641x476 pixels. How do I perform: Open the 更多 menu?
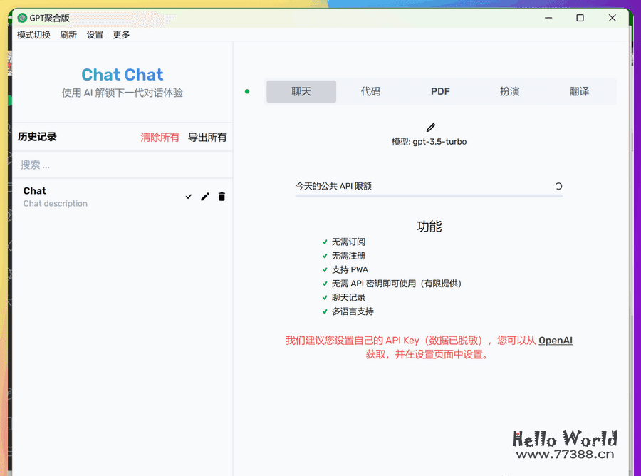[x=121, y=35]
